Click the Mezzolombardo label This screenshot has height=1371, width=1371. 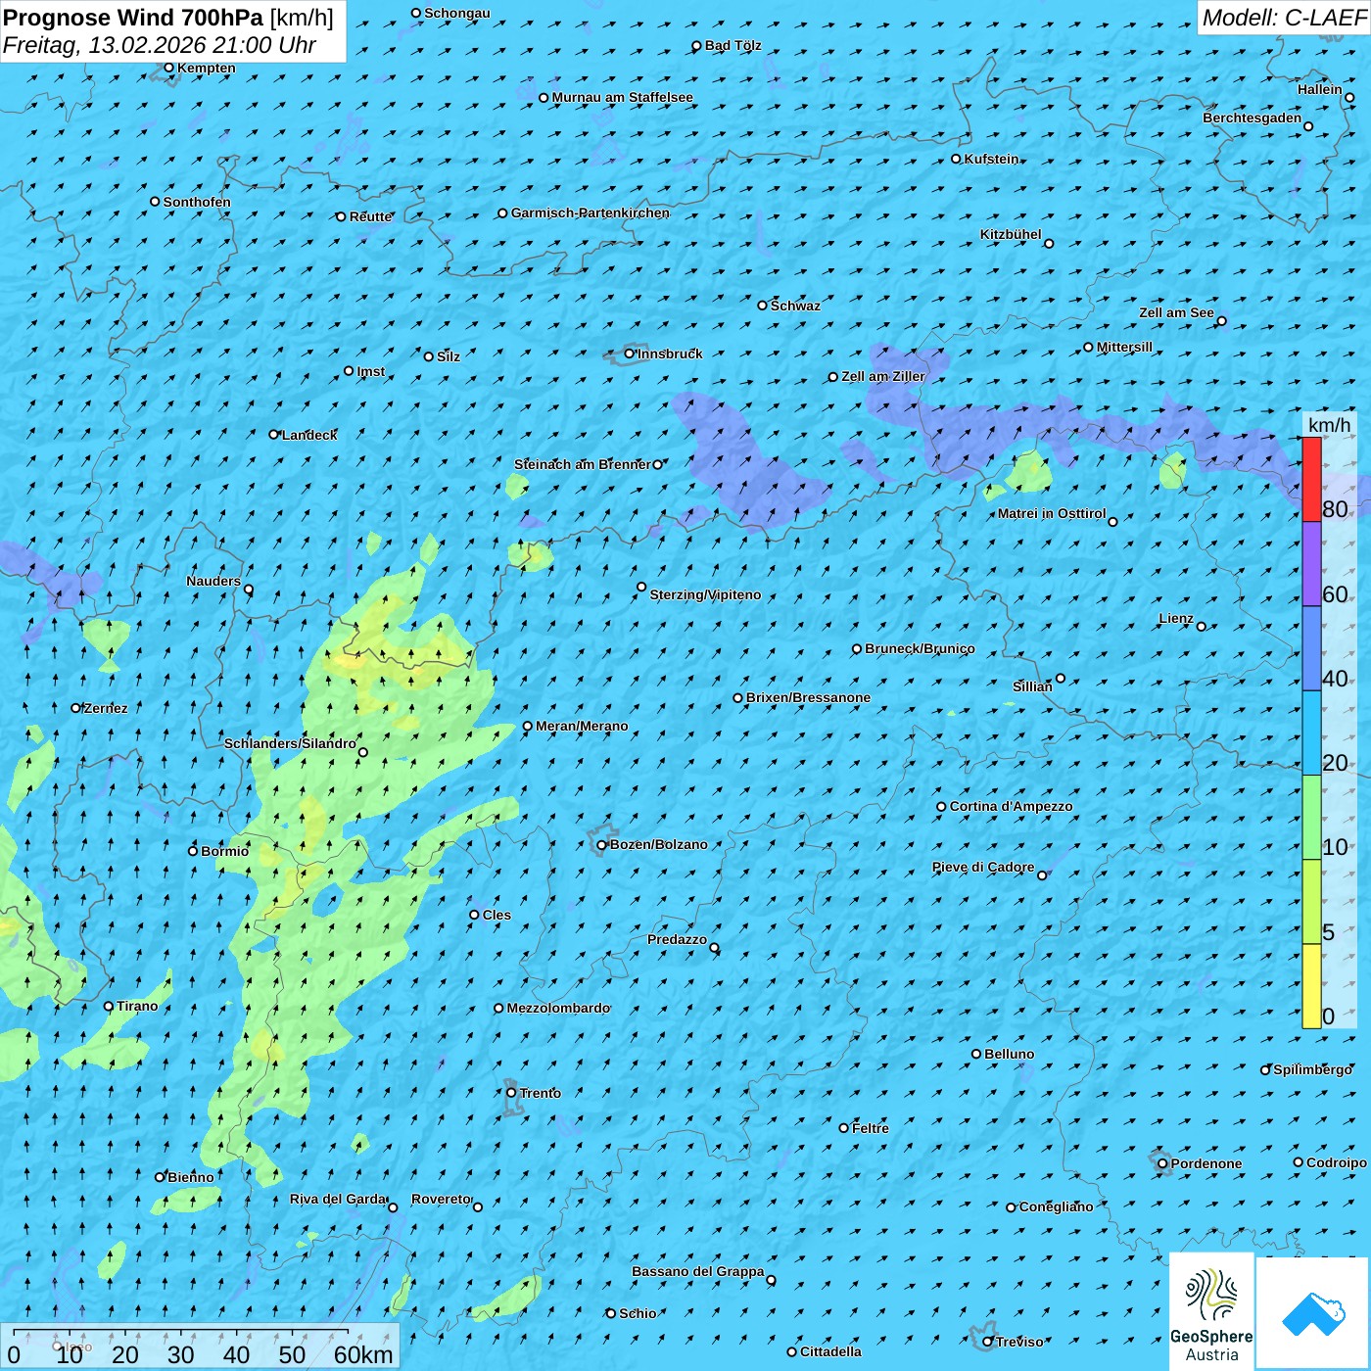pos(558,1008)
